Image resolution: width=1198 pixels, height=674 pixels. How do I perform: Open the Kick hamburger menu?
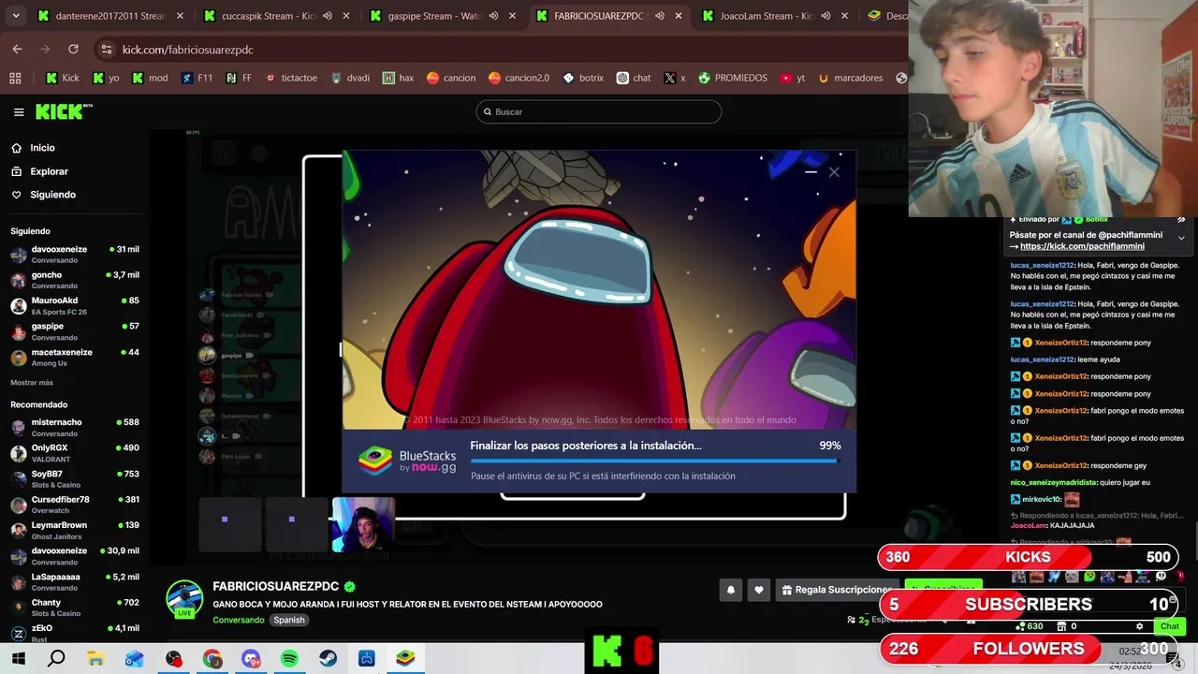pyautogui.click(x=19, y=112)
